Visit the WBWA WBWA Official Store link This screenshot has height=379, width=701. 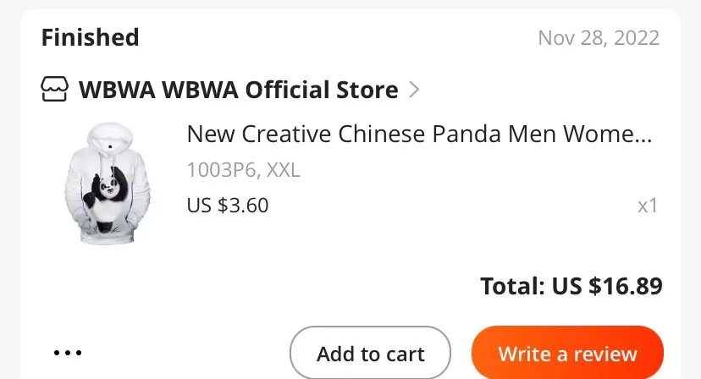tap(238, 89)
